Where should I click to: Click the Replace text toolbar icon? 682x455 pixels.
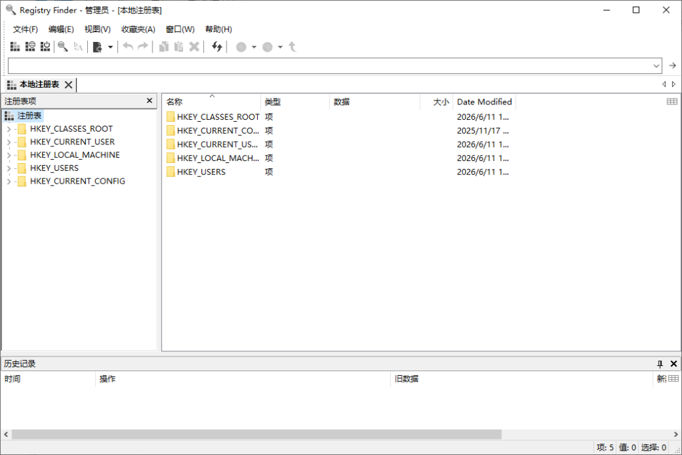[79, 47]
